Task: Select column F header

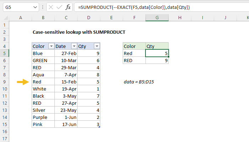Action: [134, 18]
